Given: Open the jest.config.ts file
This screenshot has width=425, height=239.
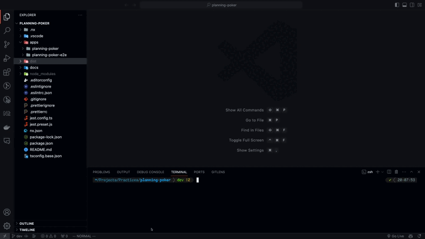Looking at the screenshot, I should [51, 118].
